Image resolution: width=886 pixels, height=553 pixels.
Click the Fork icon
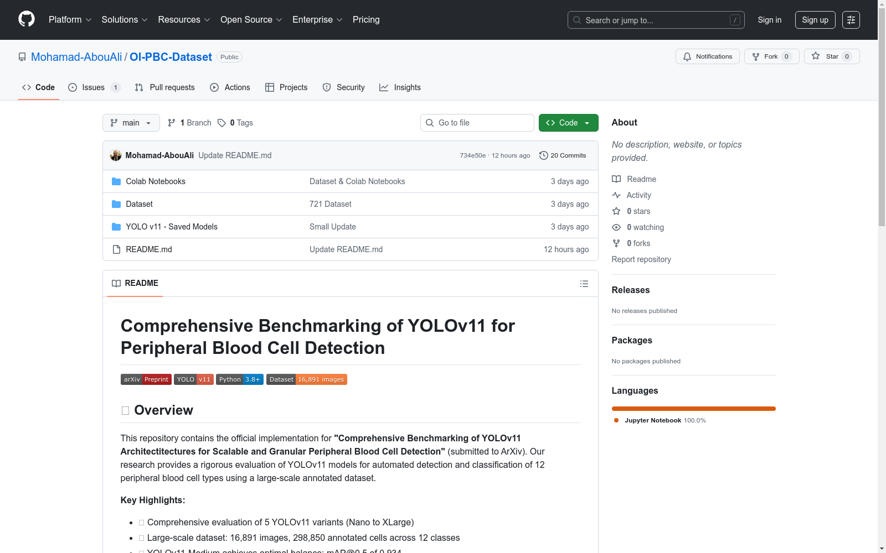756,56
